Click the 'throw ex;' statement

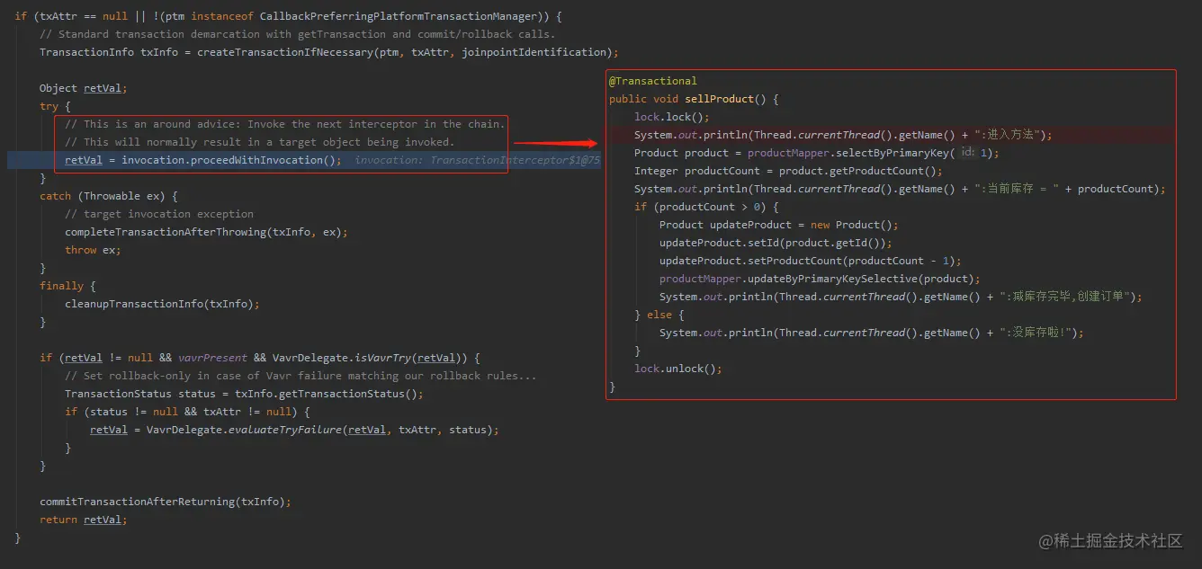click(x=93, y=250)
